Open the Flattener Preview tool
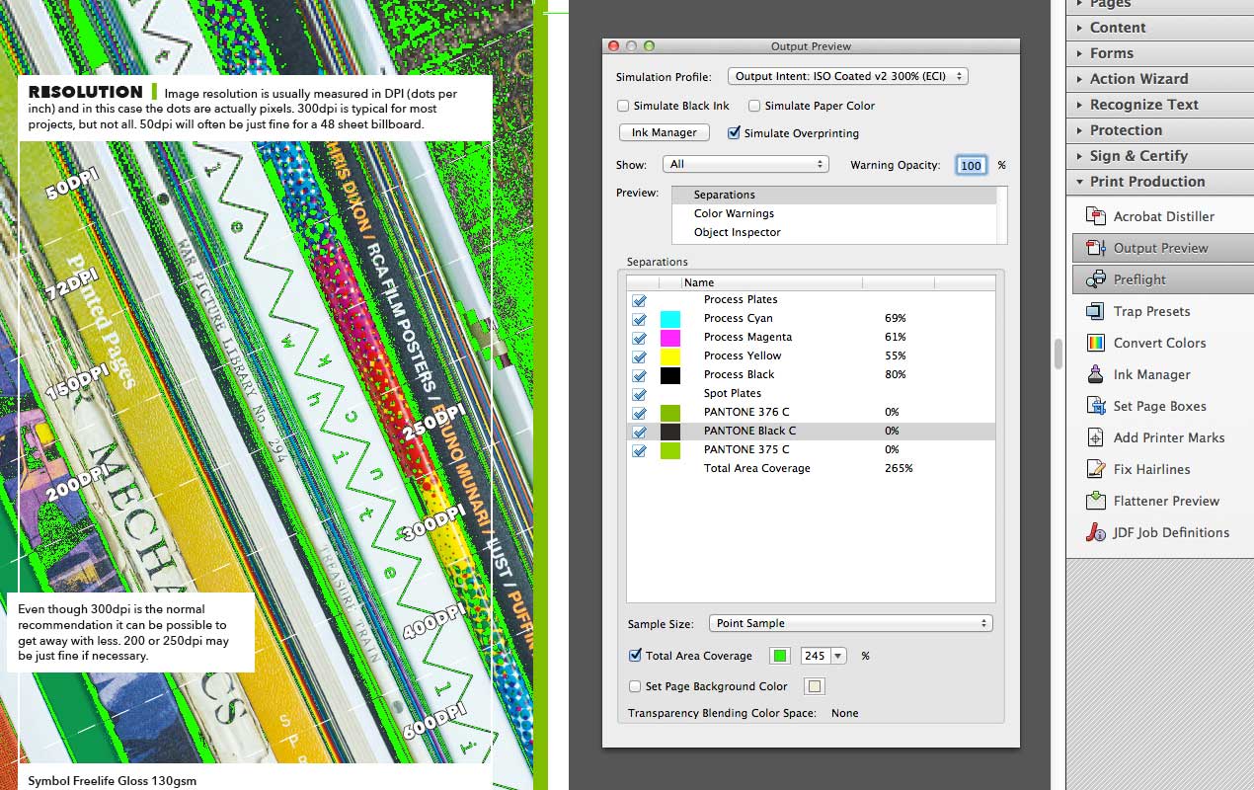The height and width of the screenshot is (790, 1254). pos(1166,501)
